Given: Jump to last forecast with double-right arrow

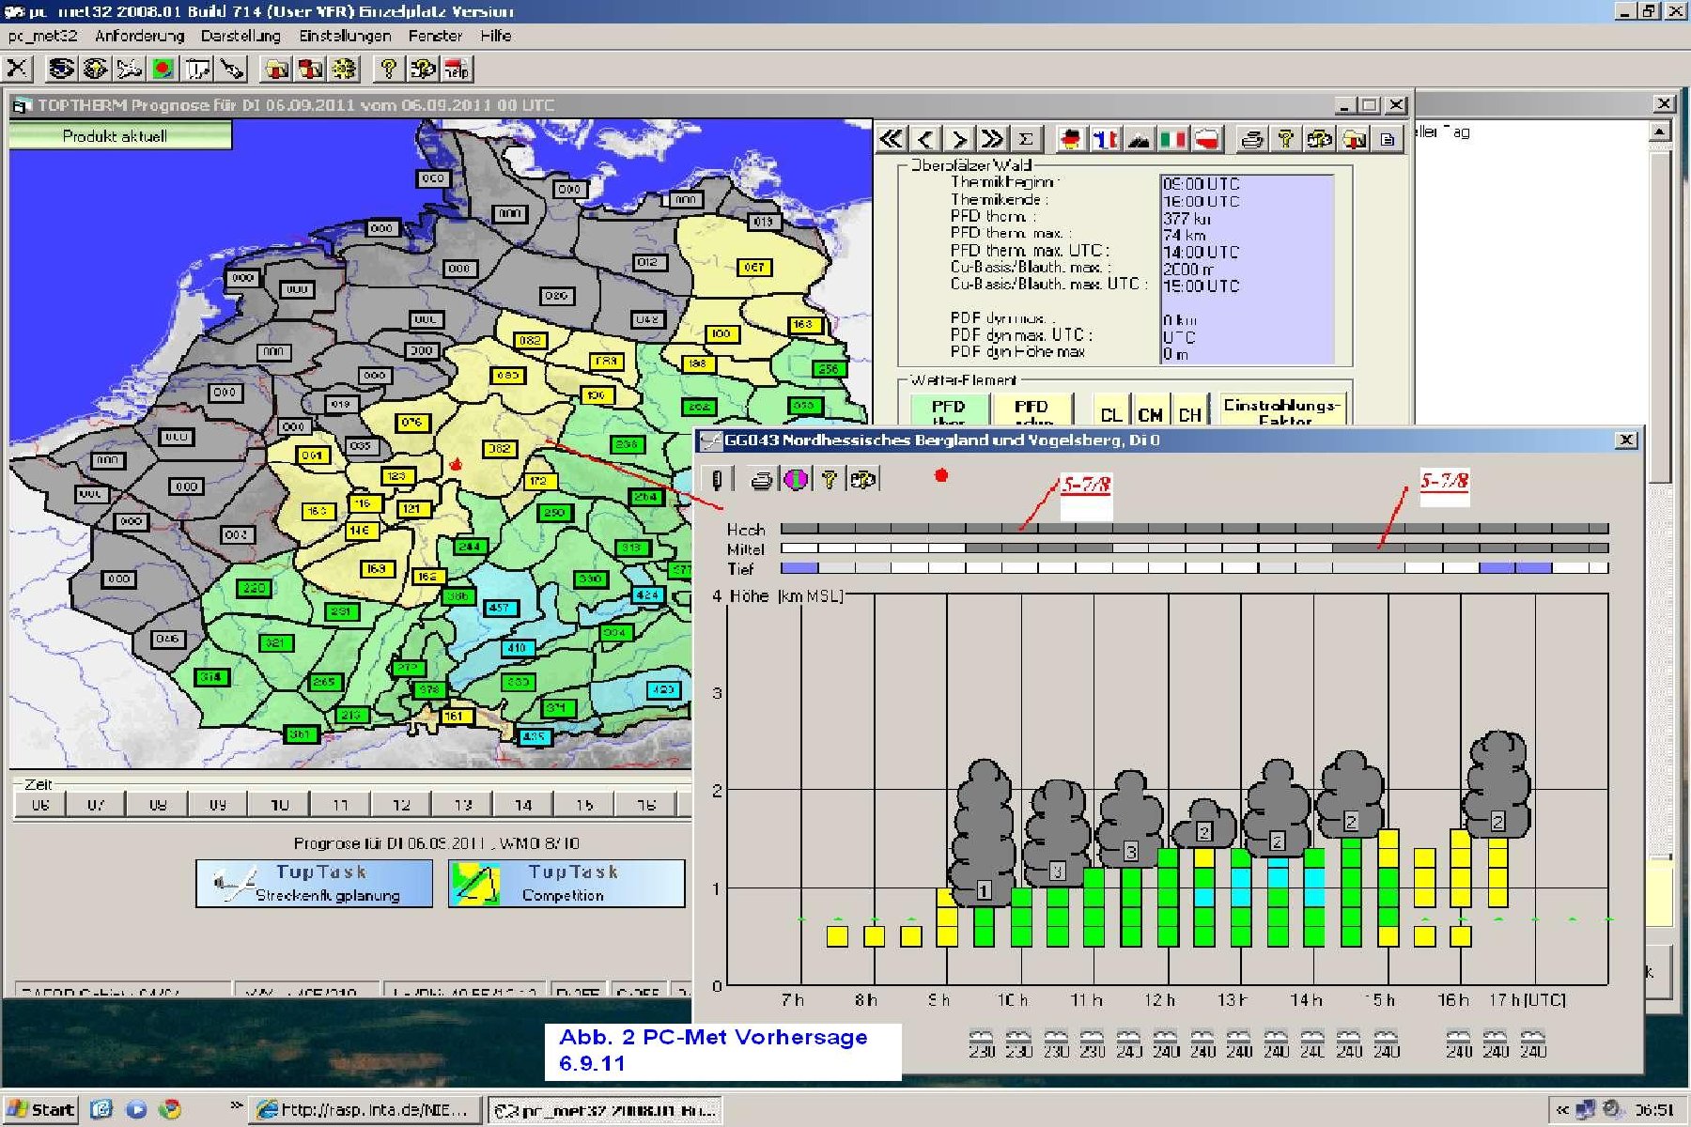Looking at the screenshot, I should (992, 140).
